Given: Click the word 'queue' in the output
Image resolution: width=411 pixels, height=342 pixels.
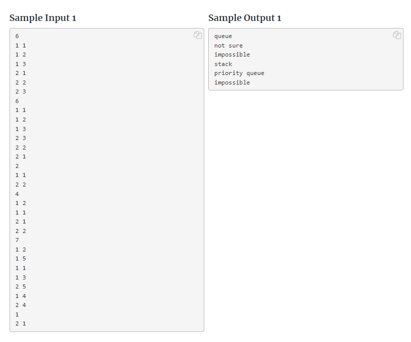Looking at the screenshot, I should (x=223, y=35).
